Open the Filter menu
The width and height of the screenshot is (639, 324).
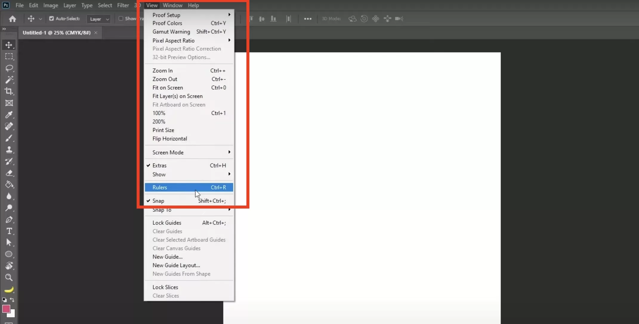pos(123,5)
